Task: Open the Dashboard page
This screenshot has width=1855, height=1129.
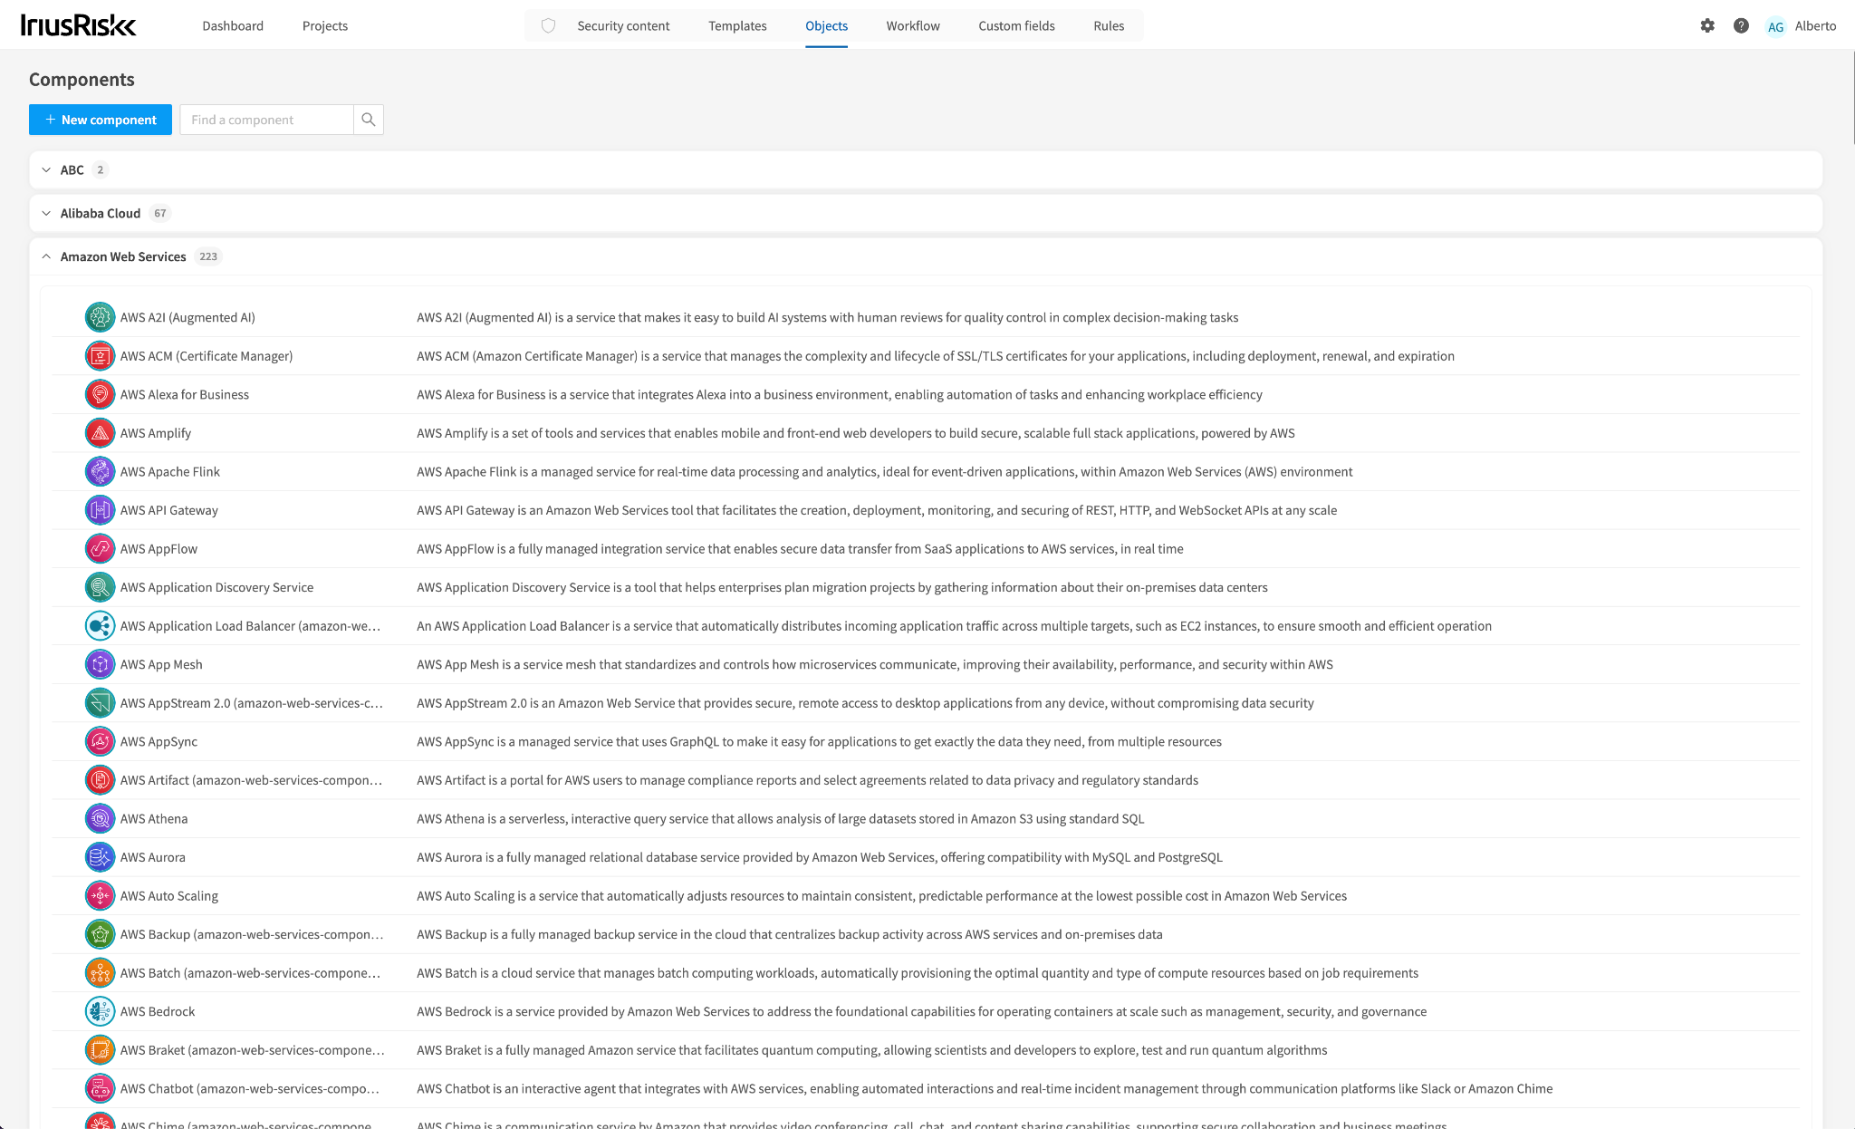Action: [x=233, y=25]
